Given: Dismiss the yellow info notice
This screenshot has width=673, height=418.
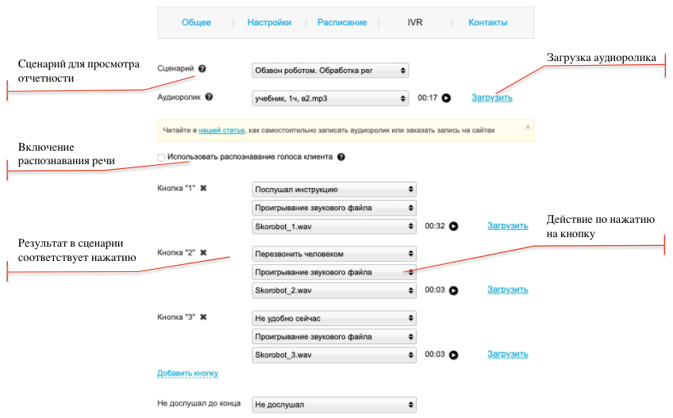Looking at the screenshot, I should (x=528, y=126).
